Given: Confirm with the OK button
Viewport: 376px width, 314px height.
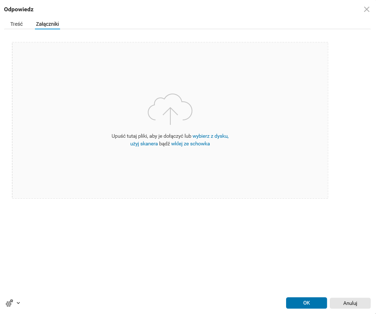Looking at the screenshot, I should pos(306,303).
